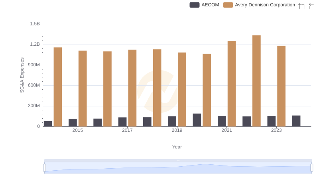Click Avery Dennison bar for 2023
The image size is (319, 183).
(281, 86)
